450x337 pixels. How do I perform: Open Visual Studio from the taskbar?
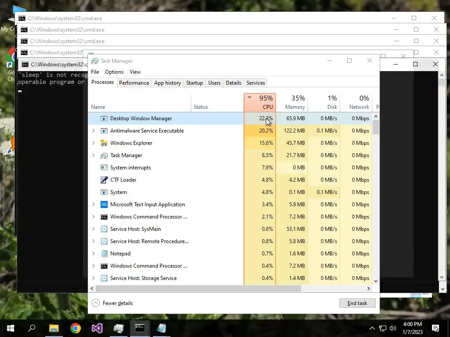(97, 328)
